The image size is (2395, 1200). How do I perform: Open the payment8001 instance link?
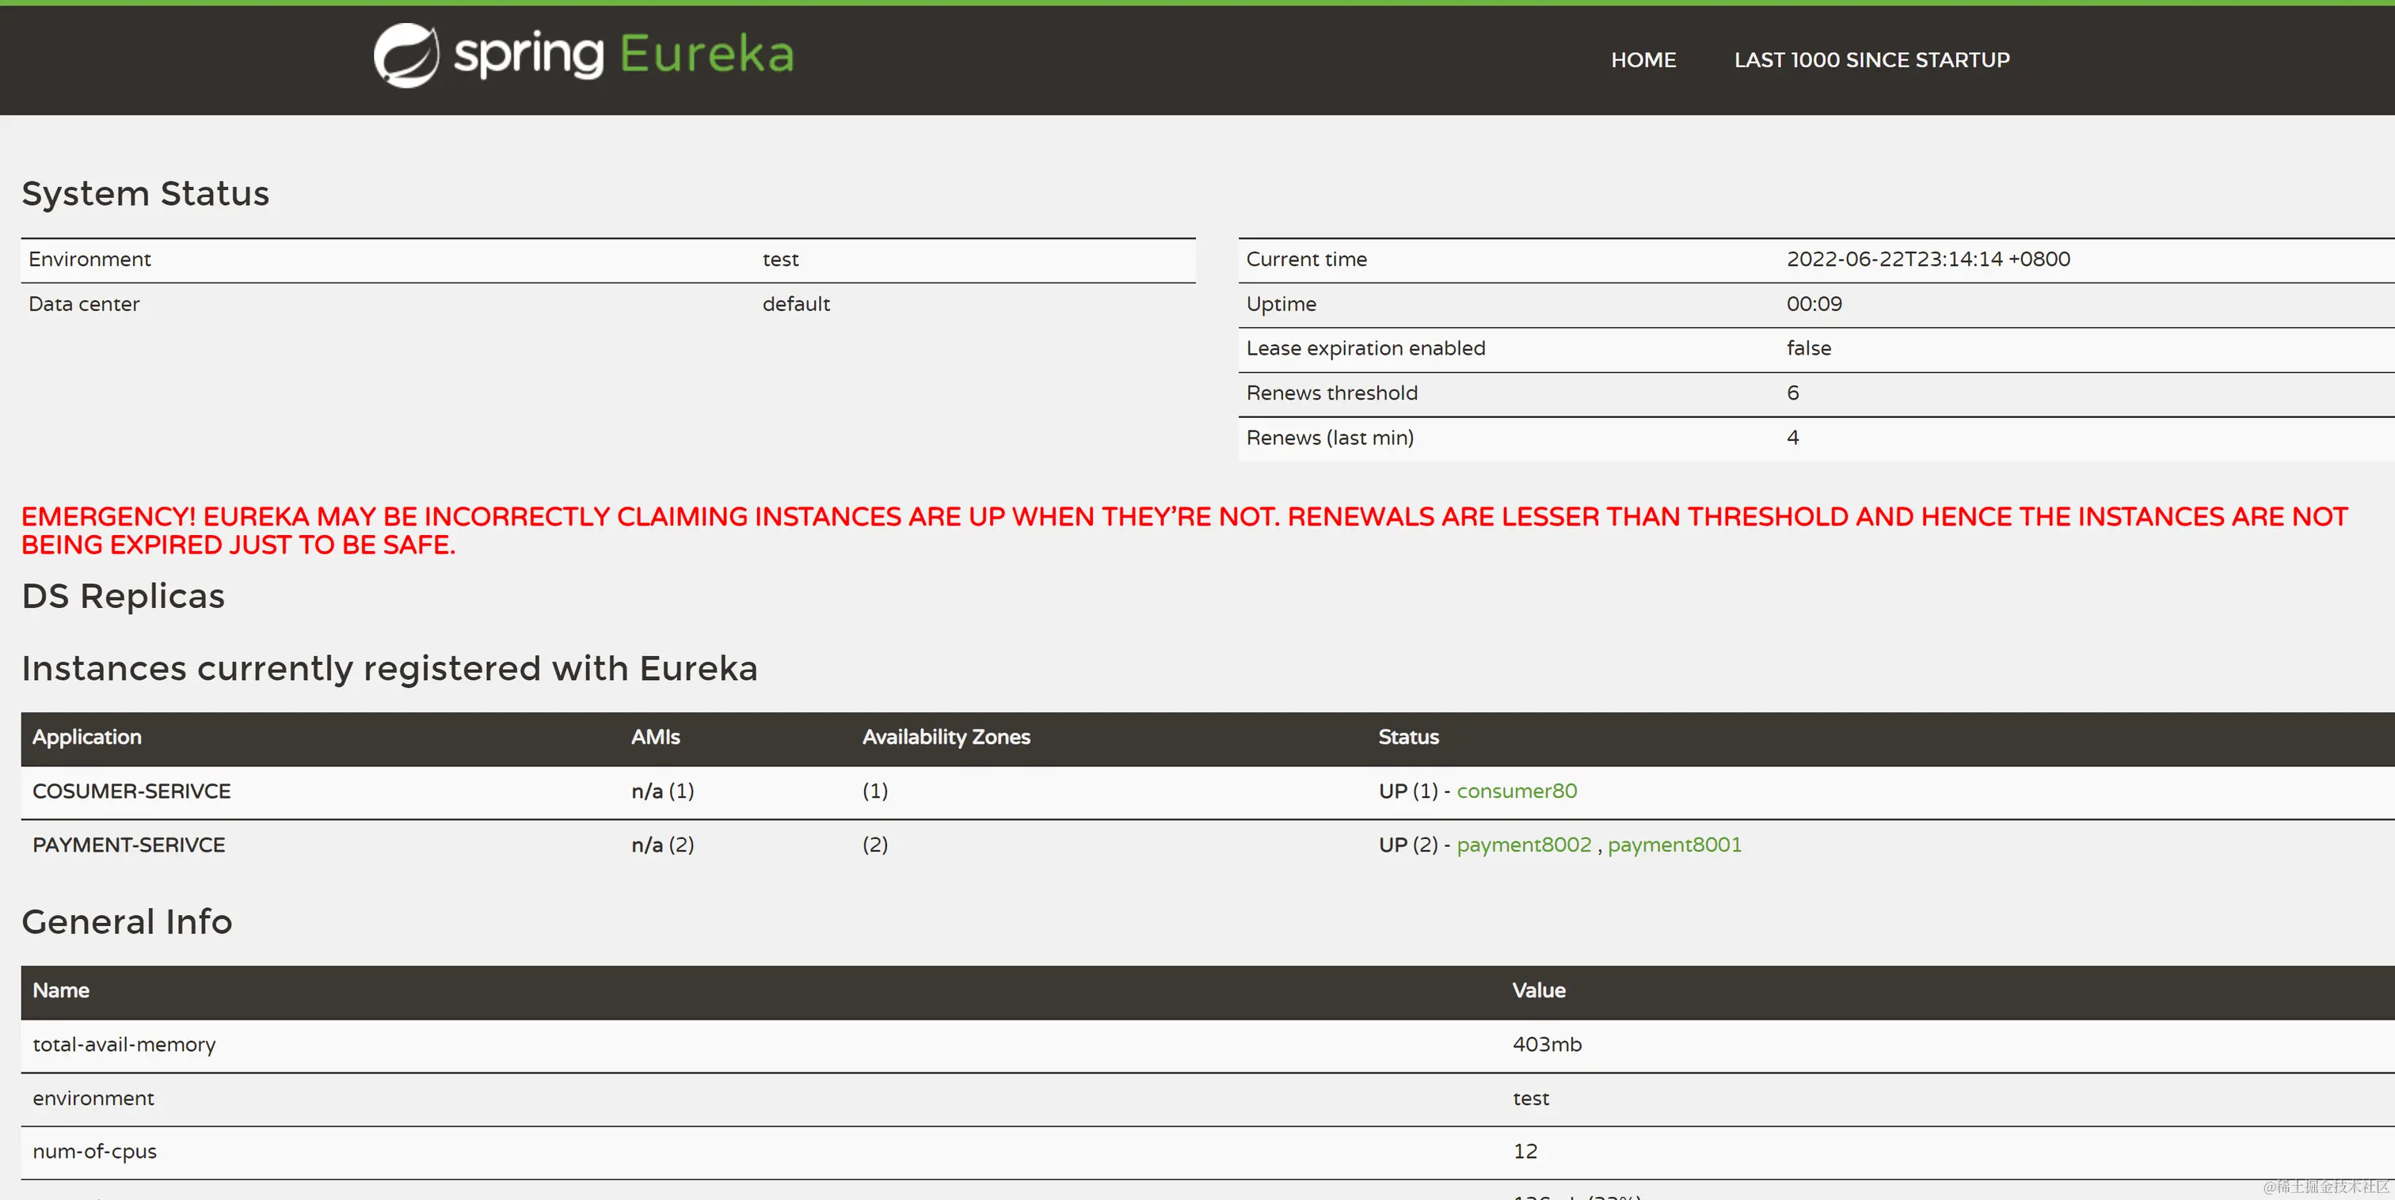(x=1674, y=845)
